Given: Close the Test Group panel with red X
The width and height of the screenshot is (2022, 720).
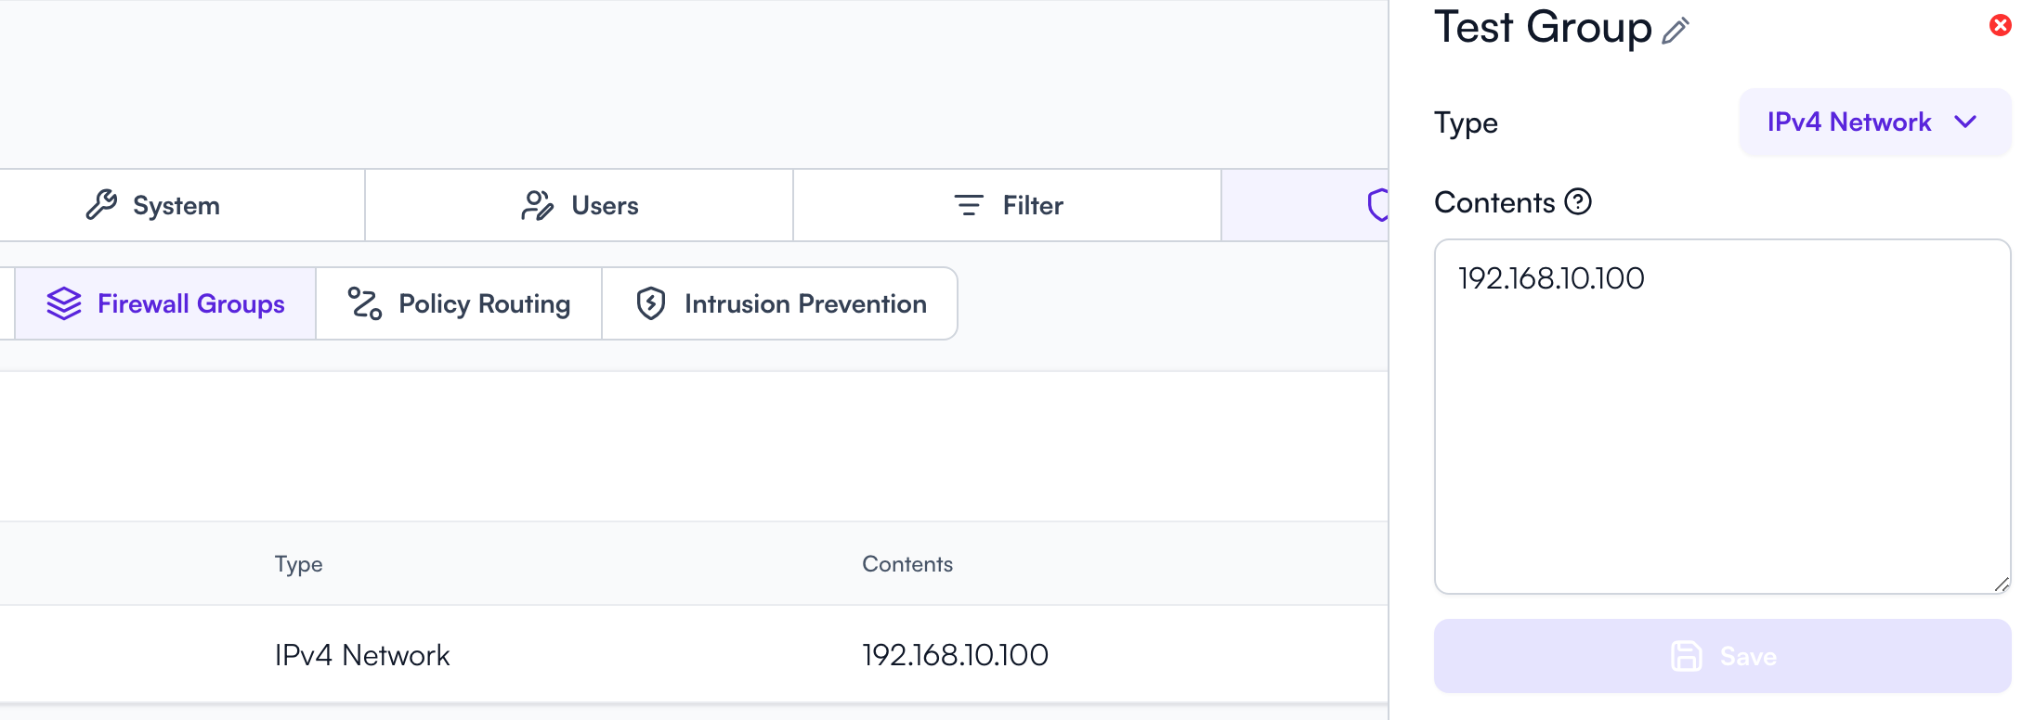Looking at the screenshot, I should tap(2000, 25).
